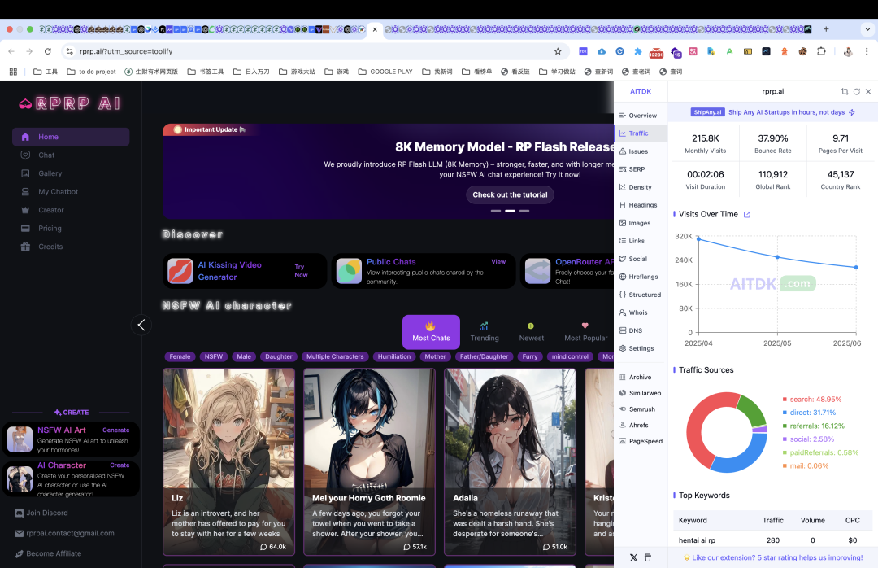Viewport: 878px width, 568px height.
Task: Filter by the Female tag
Action: 180,356
